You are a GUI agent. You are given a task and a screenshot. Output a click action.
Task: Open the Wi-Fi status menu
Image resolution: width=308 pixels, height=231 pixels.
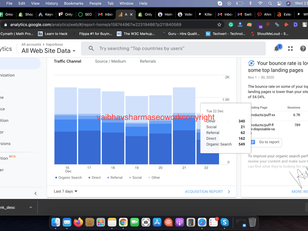[x=260, y=3]
